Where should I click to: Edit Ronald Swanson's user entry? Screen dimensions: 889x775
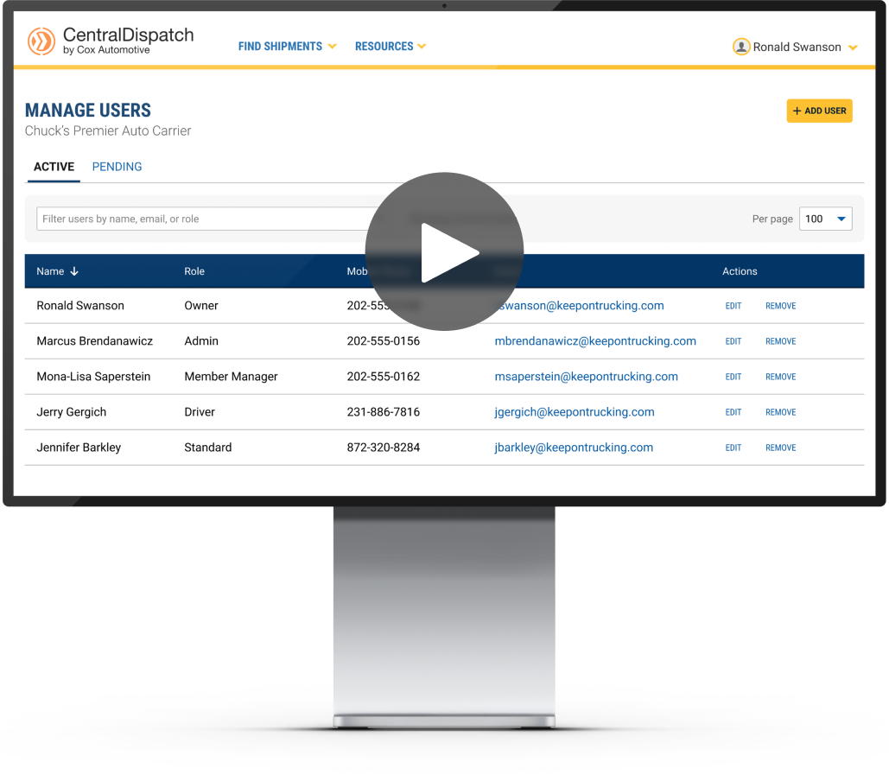(733, 306)
